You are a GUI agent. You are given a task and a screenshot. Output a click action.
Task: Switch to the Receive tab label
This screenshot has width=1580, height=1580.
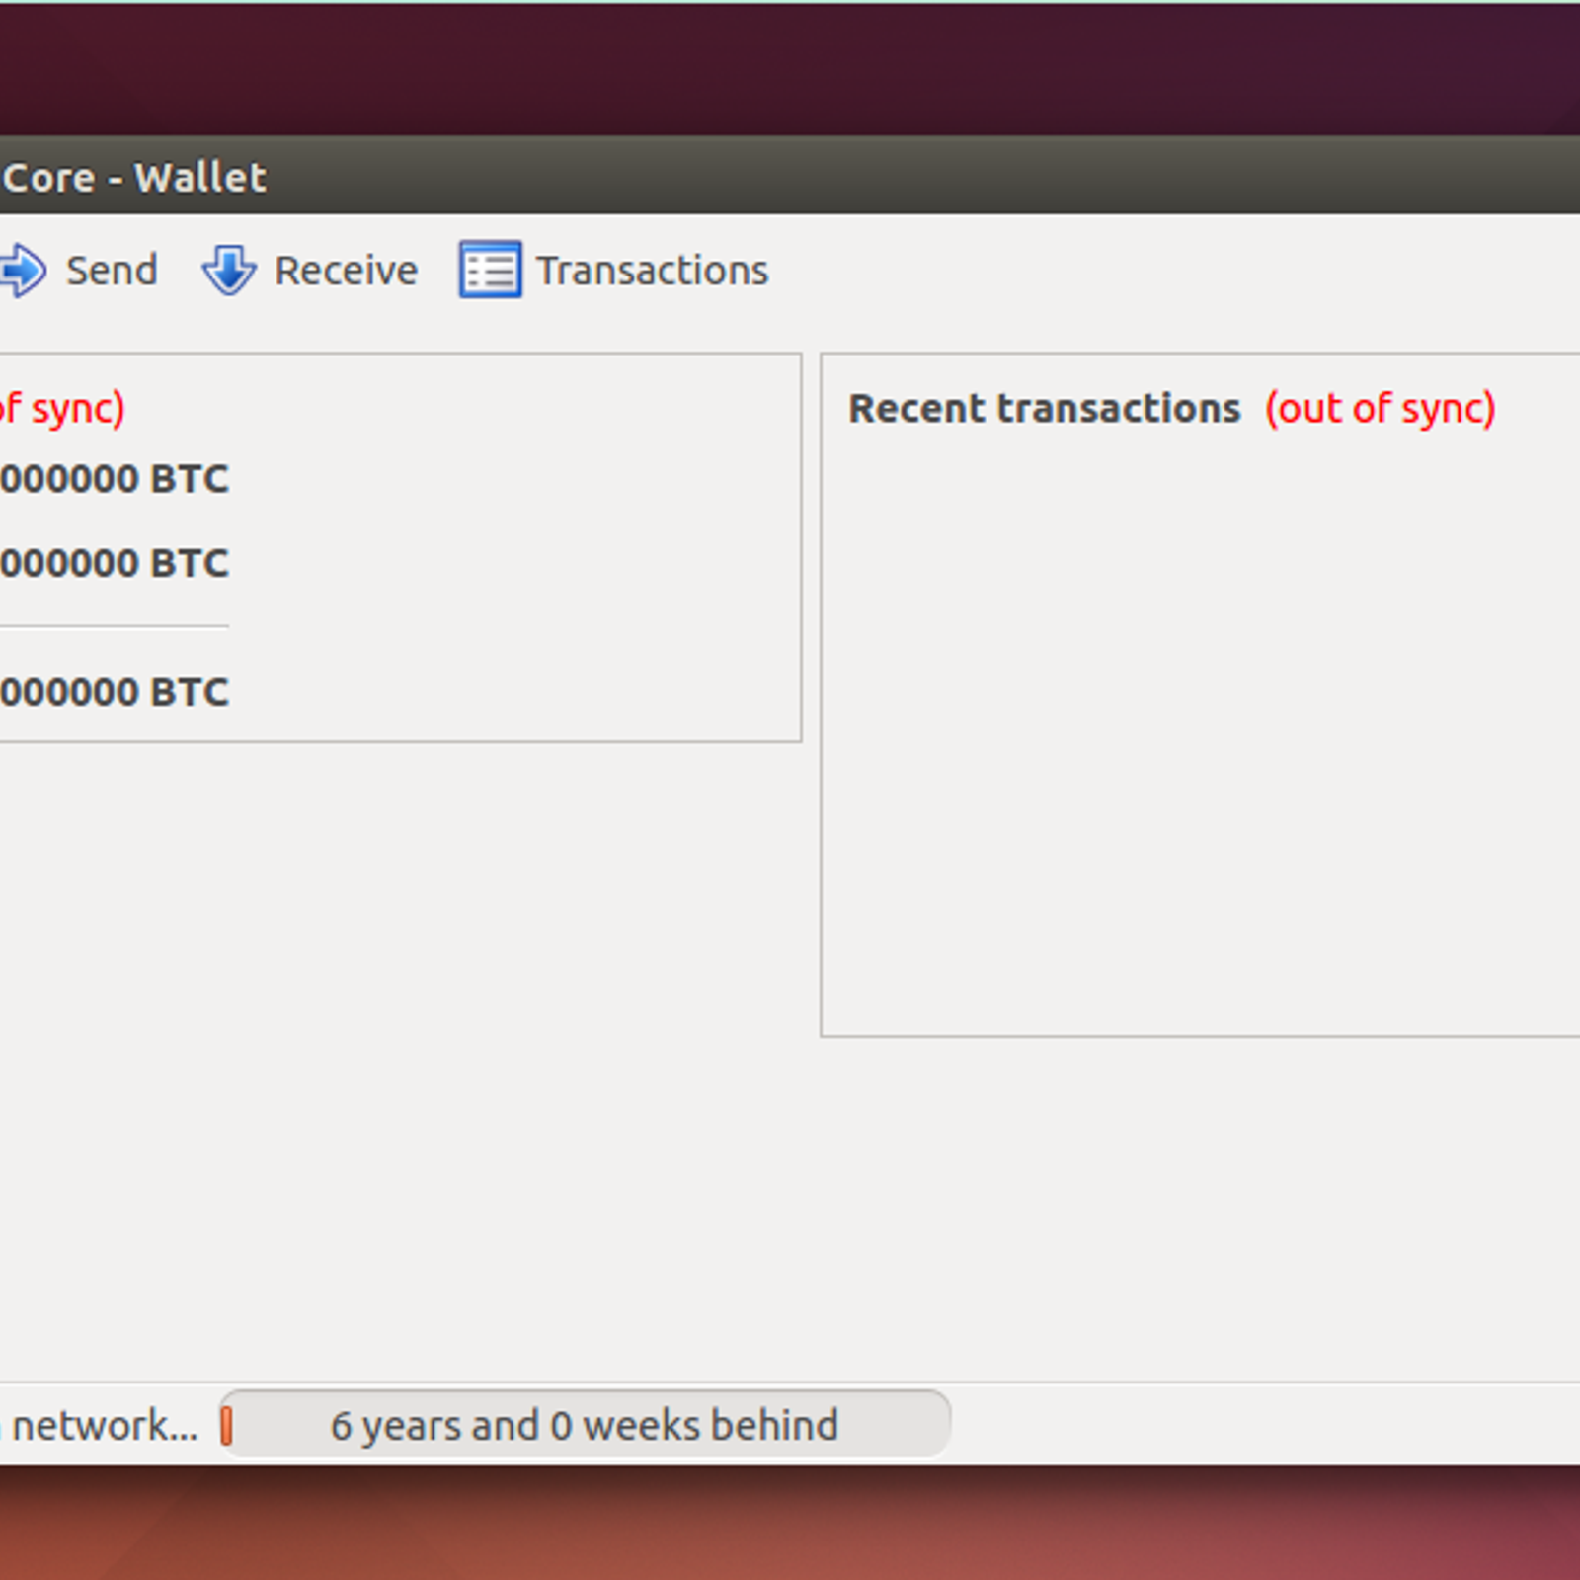pyautogui.click(x=346, y=271)
